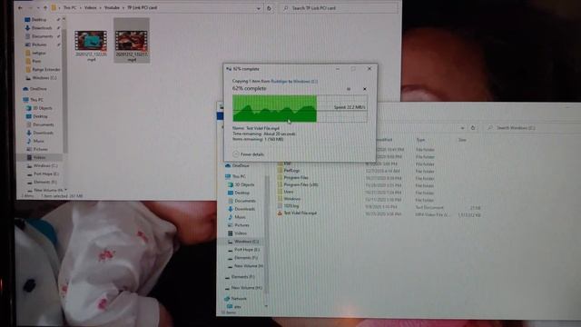Open Program Files (x86) folder in file list

tap(300, 184)
